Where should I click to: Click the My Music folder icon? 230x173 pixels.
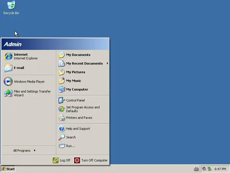point(62,81)
